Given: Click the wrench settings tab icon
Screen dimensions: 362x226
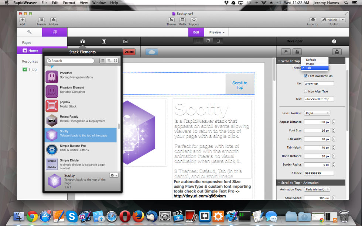Looking at the screenshot, I should pos(29,32).
